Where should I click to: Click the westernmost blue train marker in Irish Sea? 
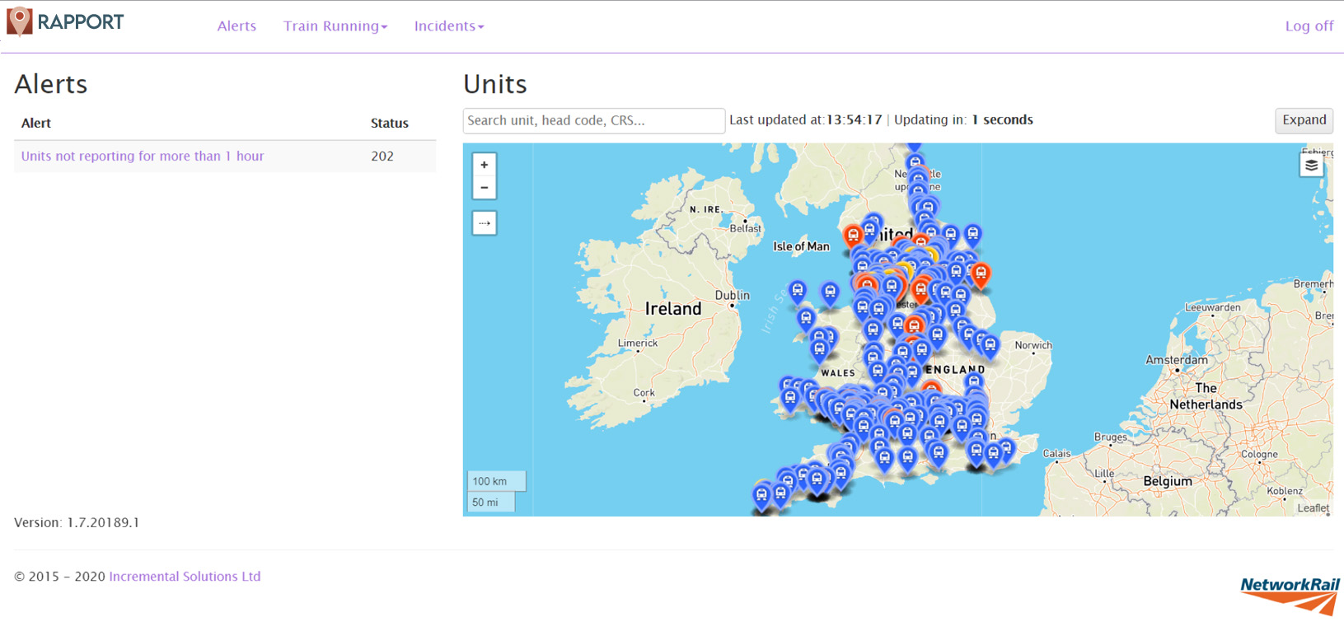[x=797, y=290]
